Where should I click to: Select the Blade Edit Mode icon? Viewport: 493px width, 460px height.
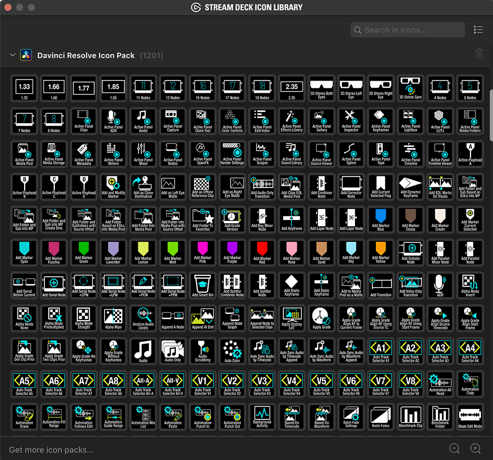point(469,417)
